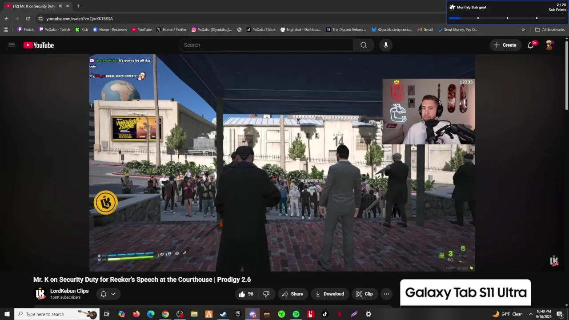
Task: Go back using the browser back arrow
Action: pyautogui.click(x=6, y=19)
